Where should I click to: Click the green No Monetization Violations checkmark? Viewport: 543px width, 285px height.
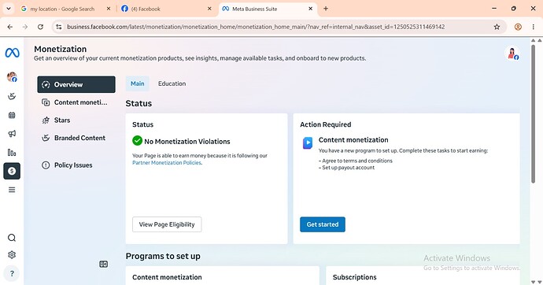137,141
